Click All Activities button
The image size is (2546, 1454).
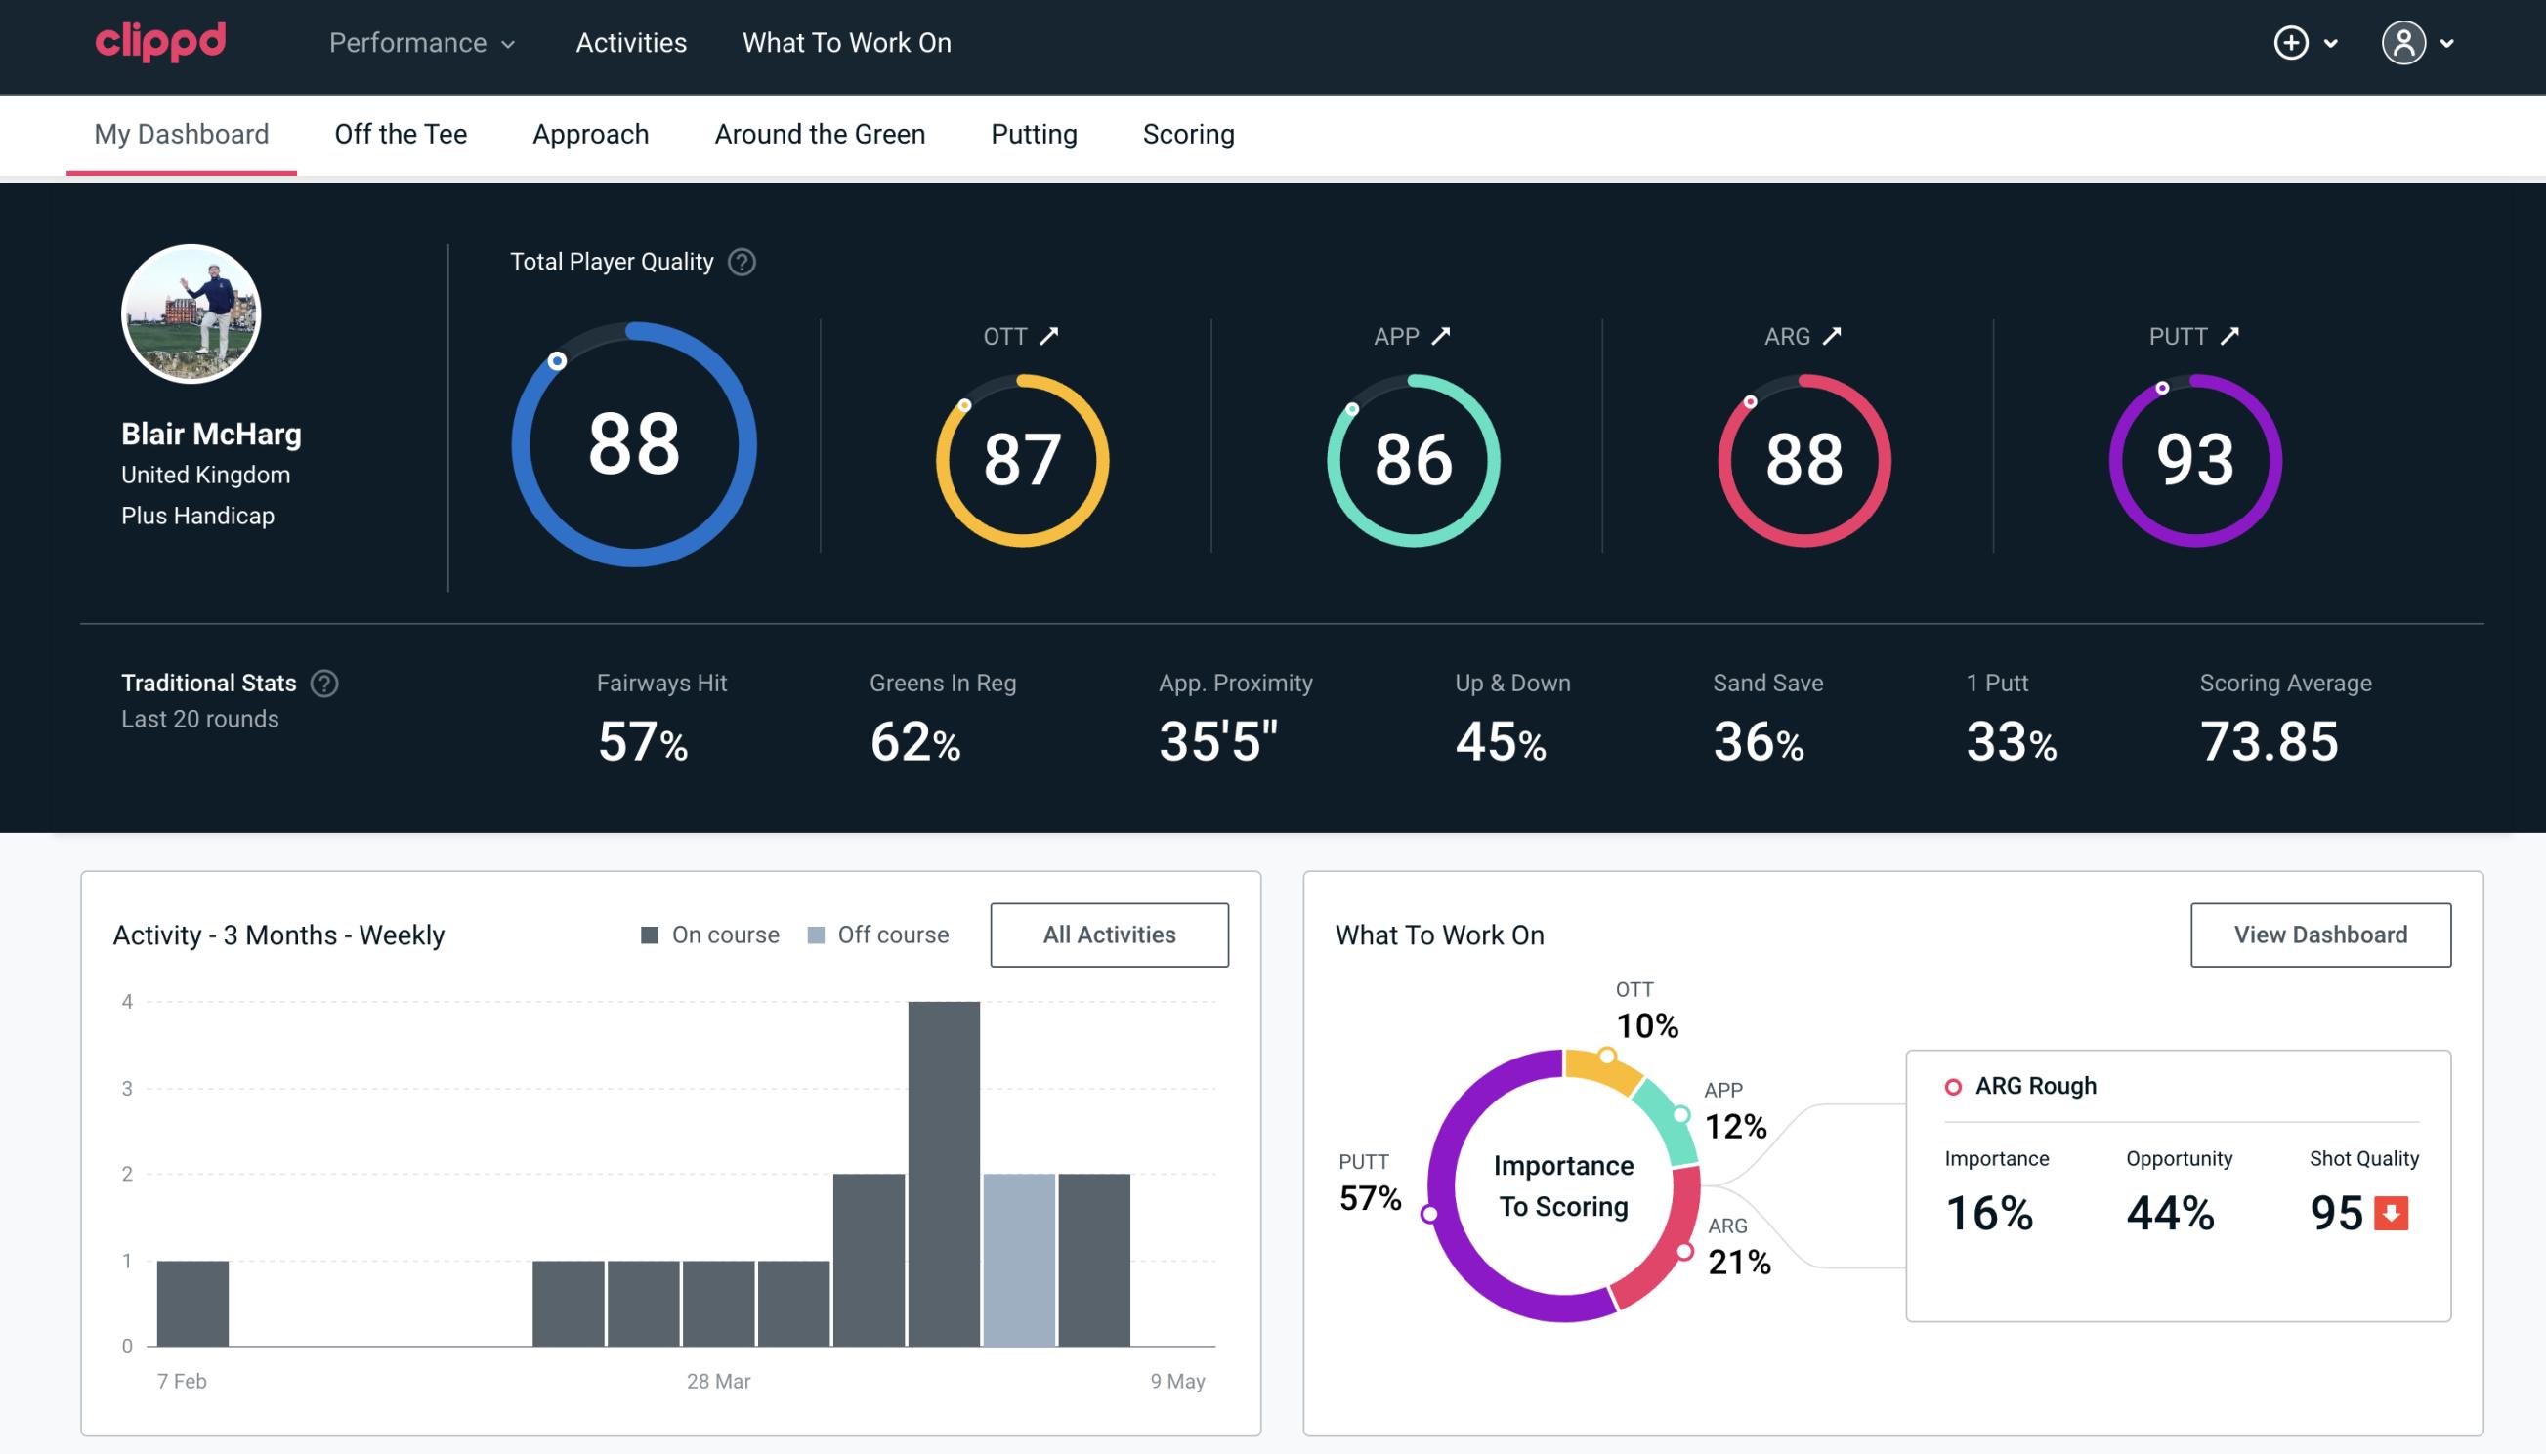1109,934
